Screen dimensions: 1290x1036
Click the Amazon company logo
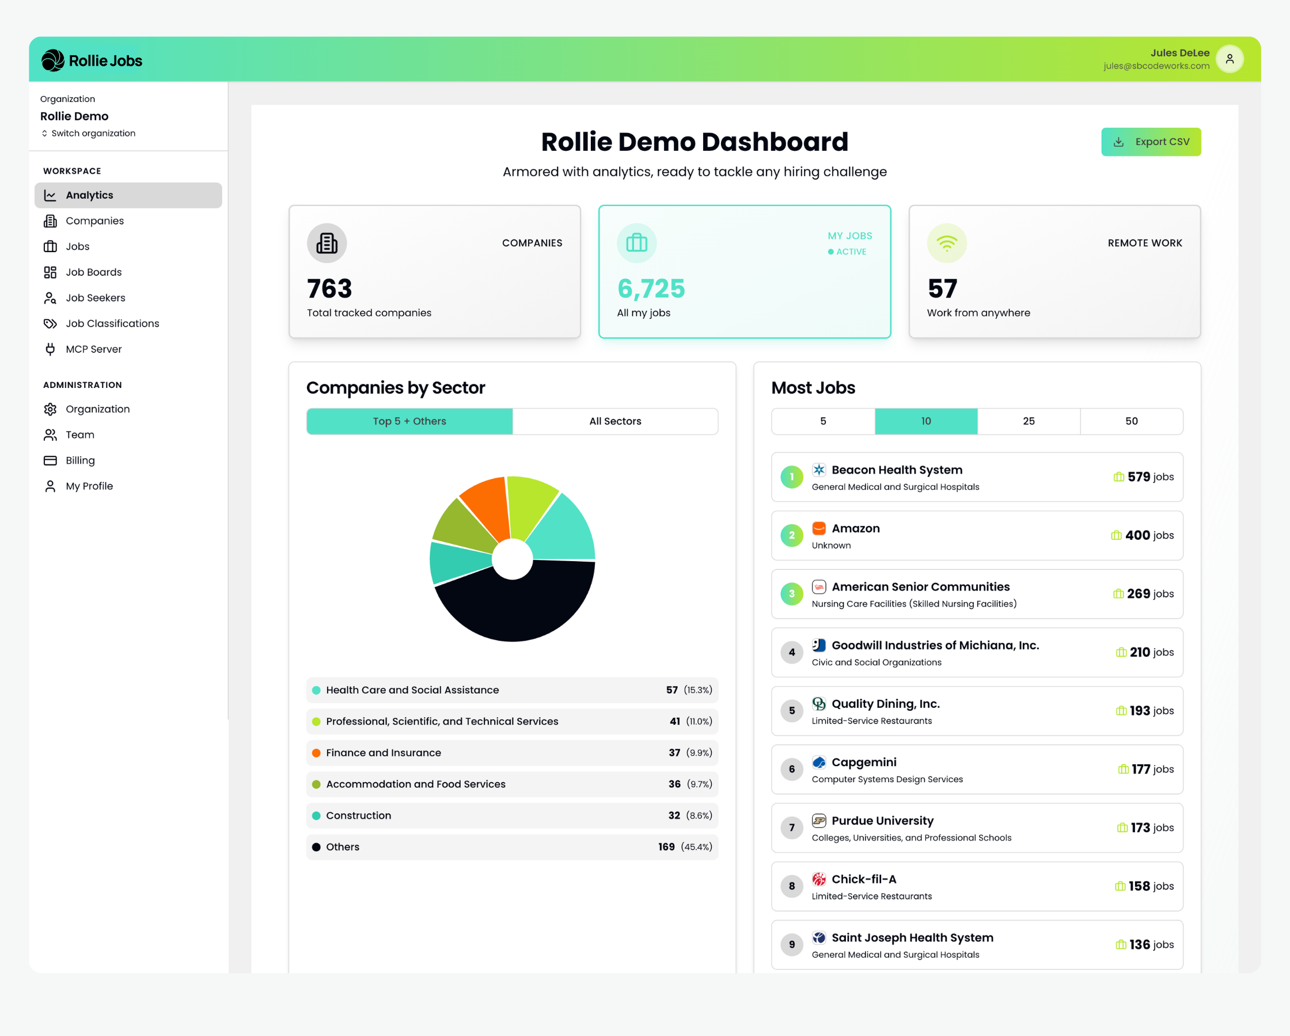tap(819, 529)
